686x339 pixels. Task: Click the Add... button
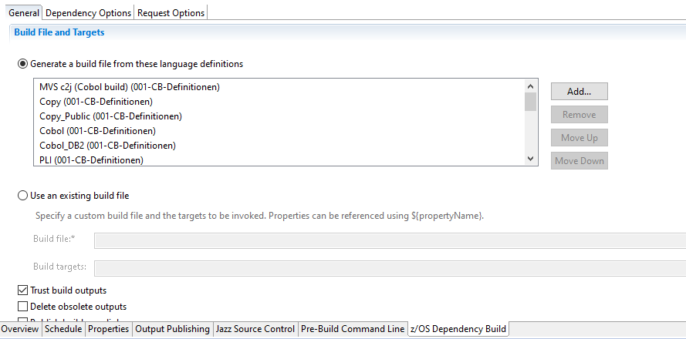[579, 91]
